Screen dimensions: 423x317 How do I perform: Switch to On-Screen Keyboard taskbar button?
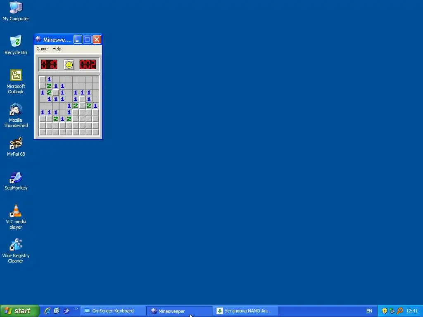(x=113, y=311)
